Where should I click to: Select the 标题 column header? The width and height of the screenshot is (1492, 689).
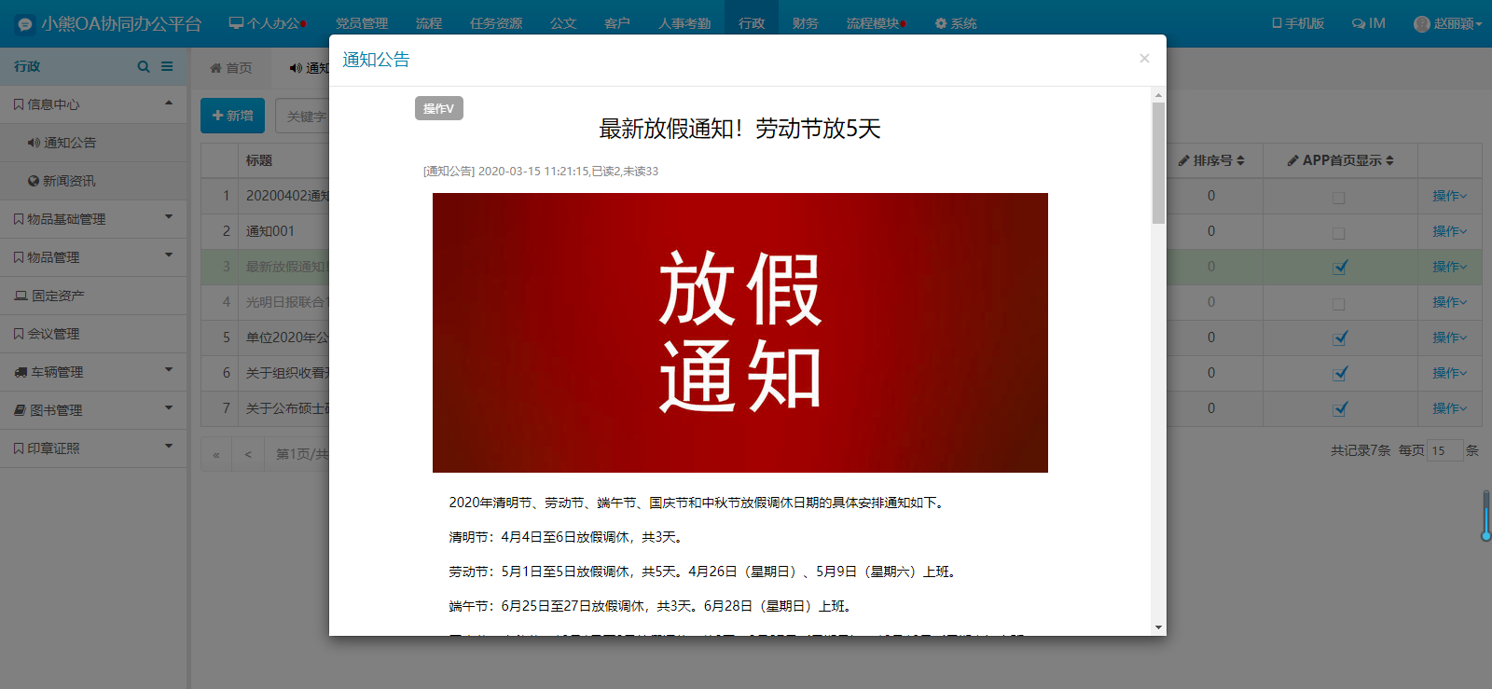click(x=259, y=160)
